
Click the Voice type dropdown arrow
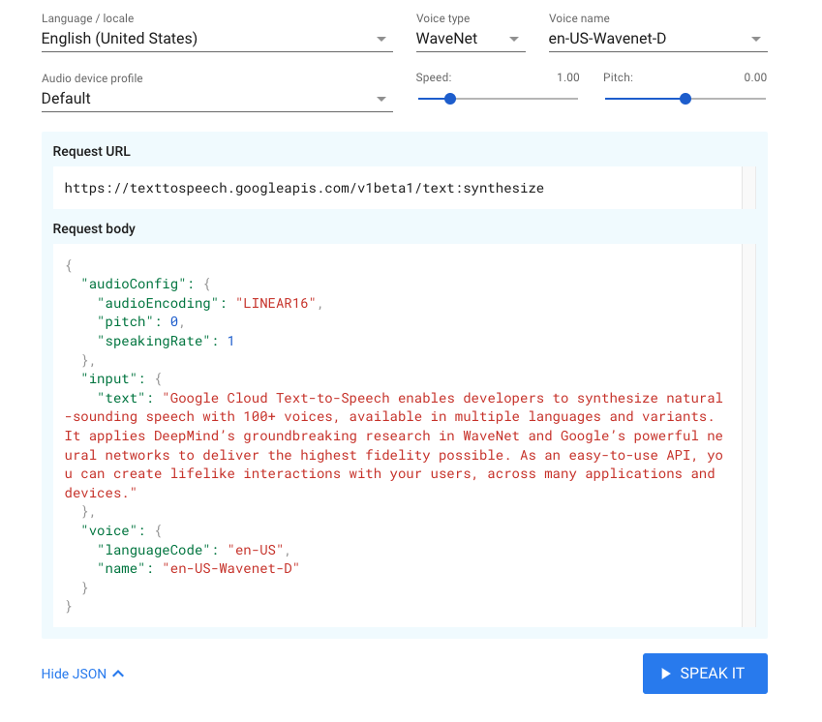pos(514,40)
